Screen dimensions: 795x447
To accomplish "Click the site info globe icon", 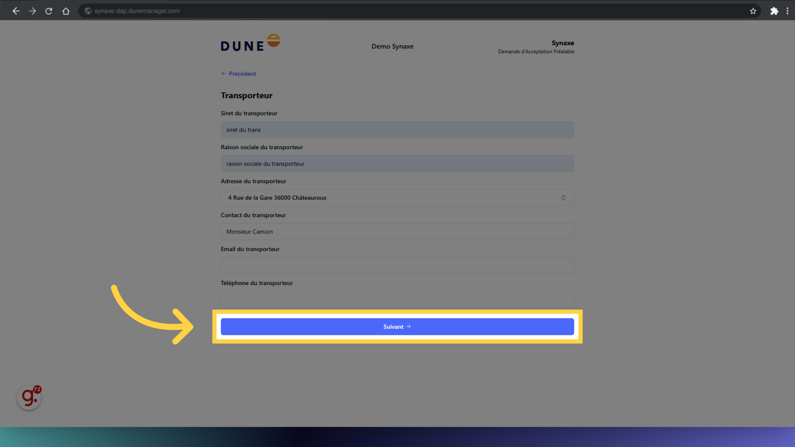I will click(x=88, y=11).
